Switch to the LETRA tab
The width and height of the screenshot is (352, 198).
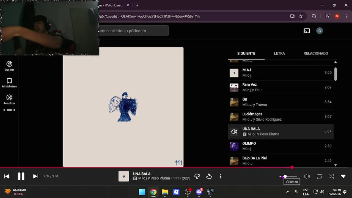click(x=279, y=53)
